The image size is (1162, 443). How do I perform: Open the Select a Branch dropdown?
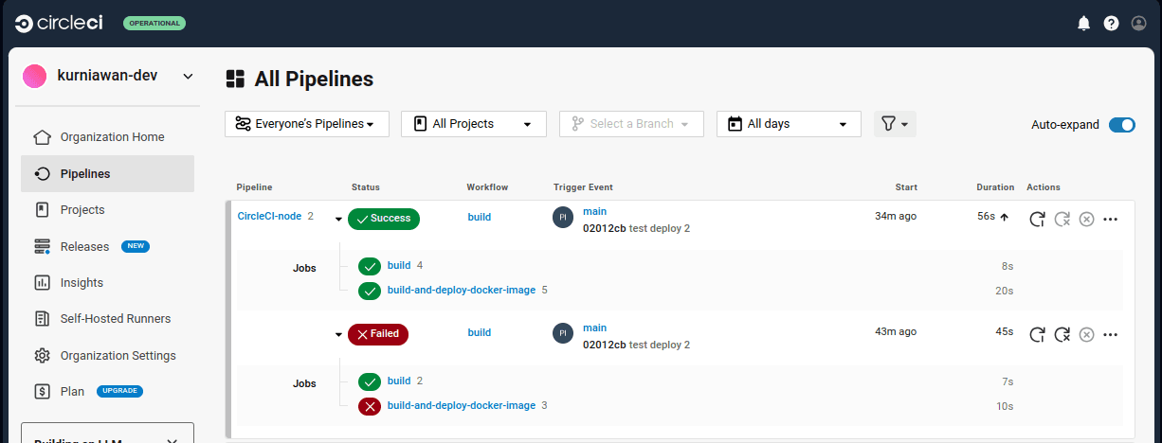click(631, 124)
